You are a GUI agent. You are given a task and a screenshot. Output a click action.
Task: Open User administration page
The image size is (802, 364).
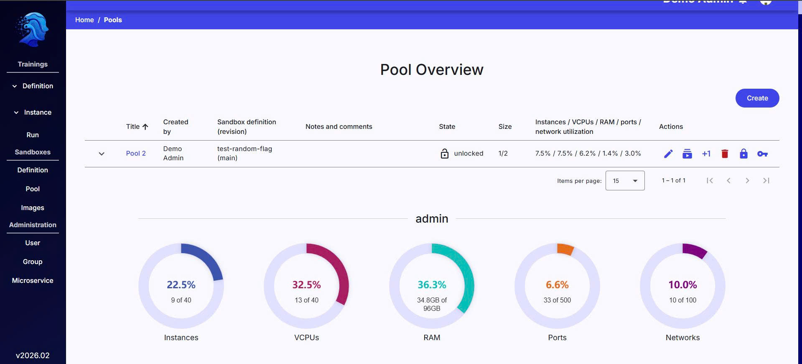33,243
